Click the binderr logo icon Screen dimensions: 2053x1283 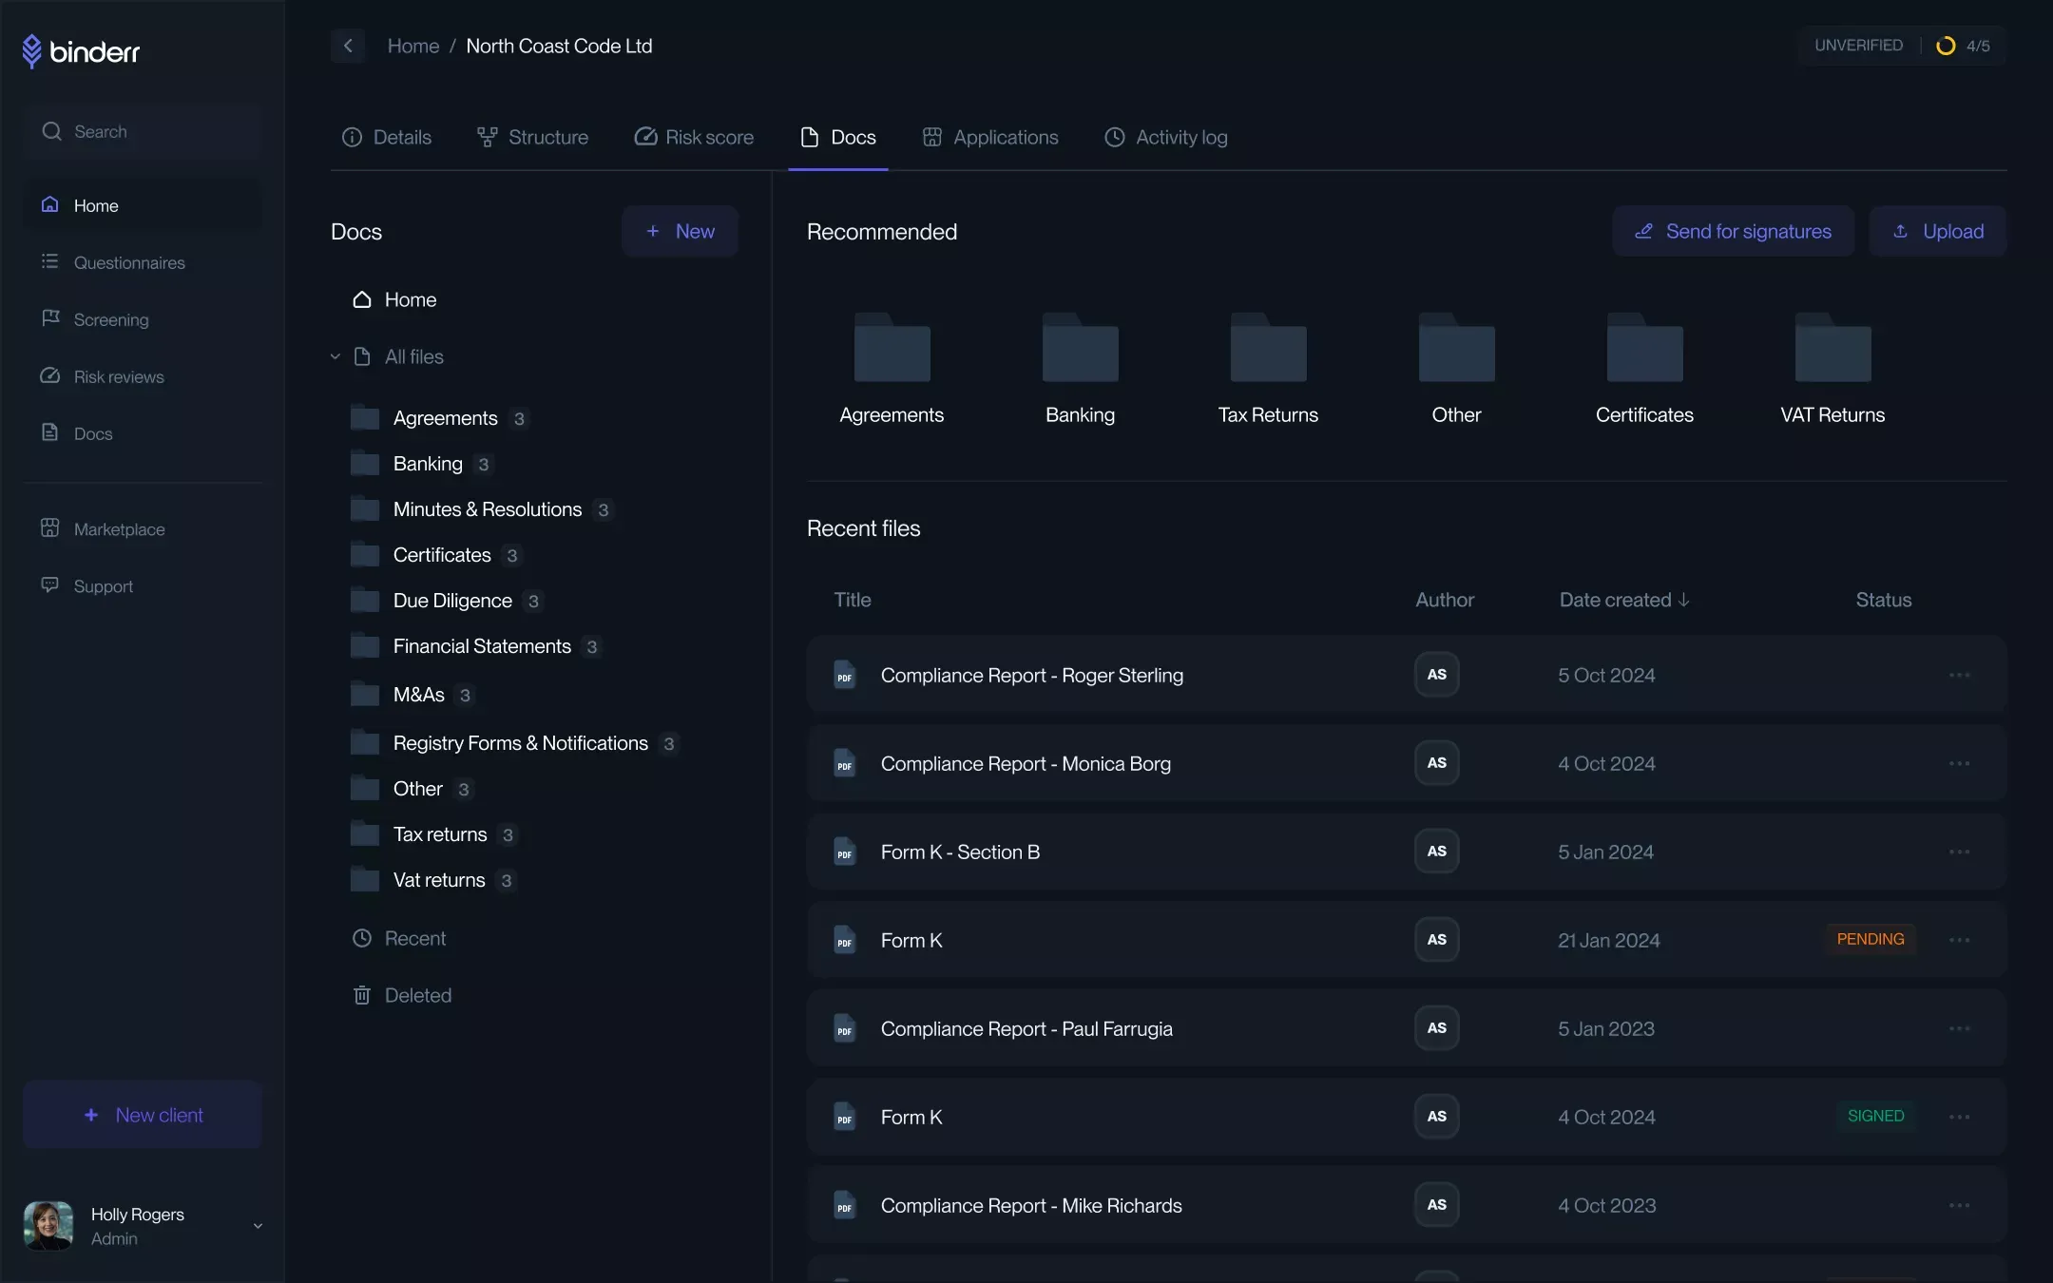click(32, 51)
